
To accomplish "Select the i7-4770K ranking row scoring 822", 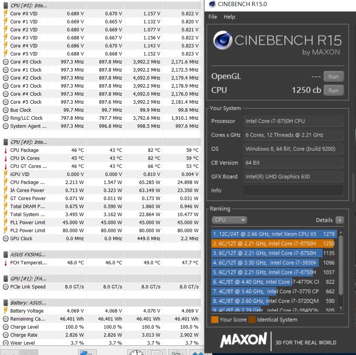I will pos(274,282).
